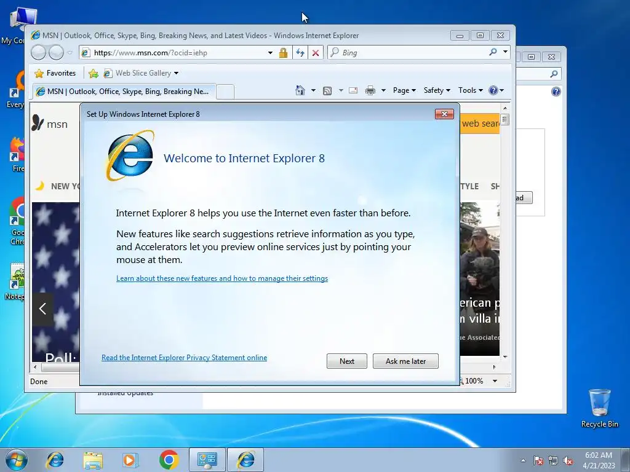
Task: Click the red Stop loading icon
Action: click(316, 53)
